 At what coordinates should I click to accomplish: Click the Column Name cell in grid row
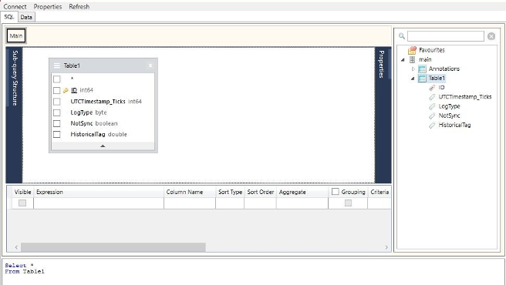pyautogui.click(x=190, y=203)
